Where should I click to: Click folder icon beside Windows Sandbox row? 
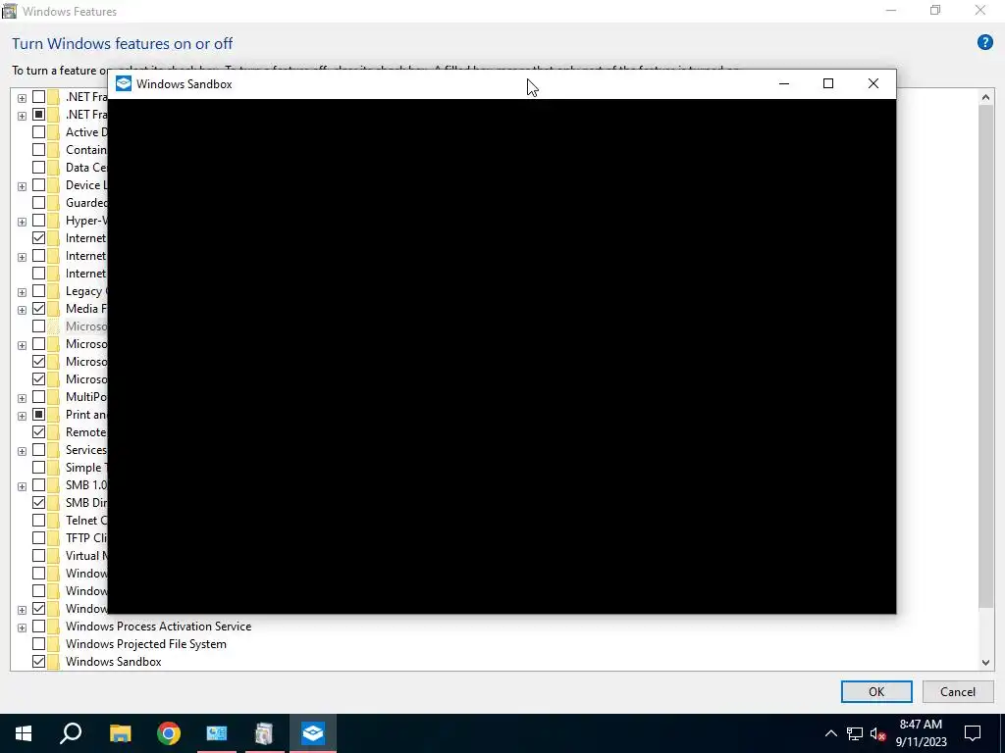54,662
